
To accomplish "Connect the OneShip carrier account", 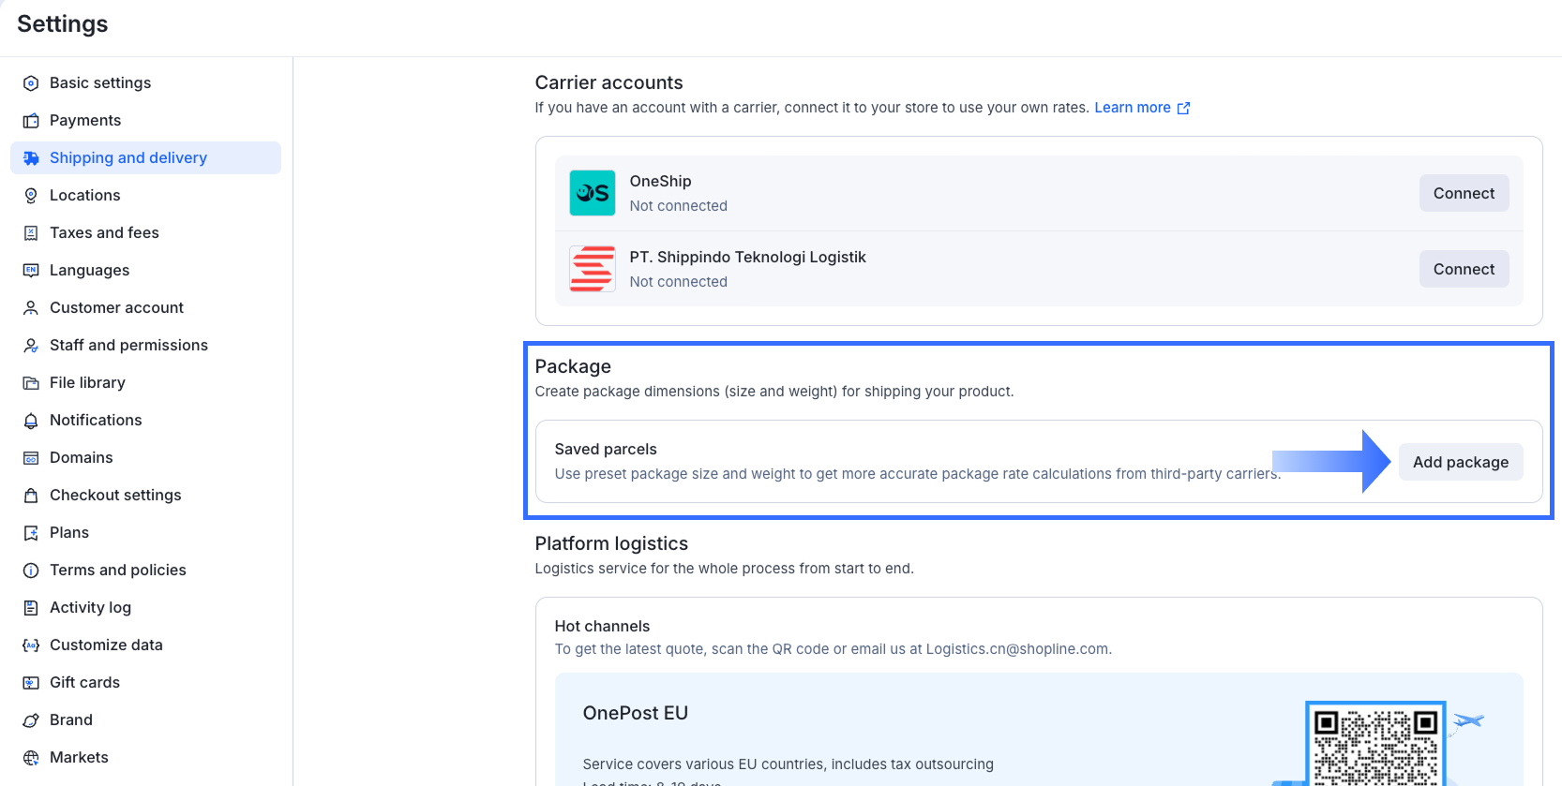I will (x=1464, y=193).
